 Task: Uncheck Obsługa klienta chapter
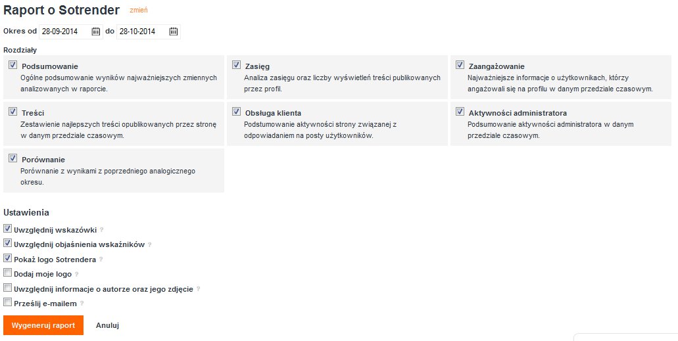(x=237, y=112)
